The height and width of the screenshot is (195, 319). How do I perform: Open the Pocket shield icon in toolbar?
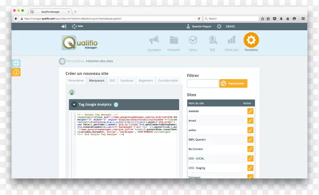[275, 19]
